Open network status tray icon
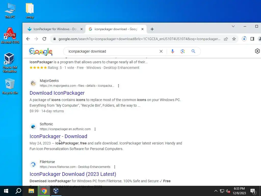261x196 pixels. 222,191
